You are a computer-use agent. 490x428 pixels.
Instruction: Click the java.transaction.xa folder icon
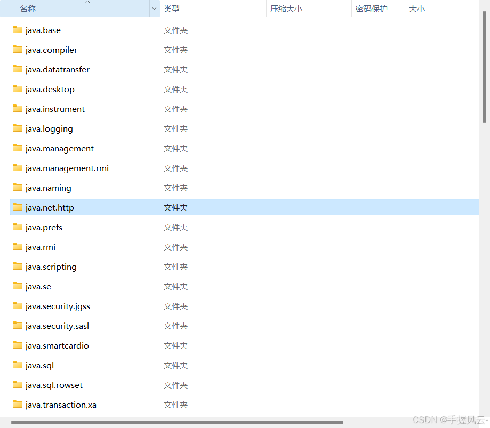[x=18, y=404]
